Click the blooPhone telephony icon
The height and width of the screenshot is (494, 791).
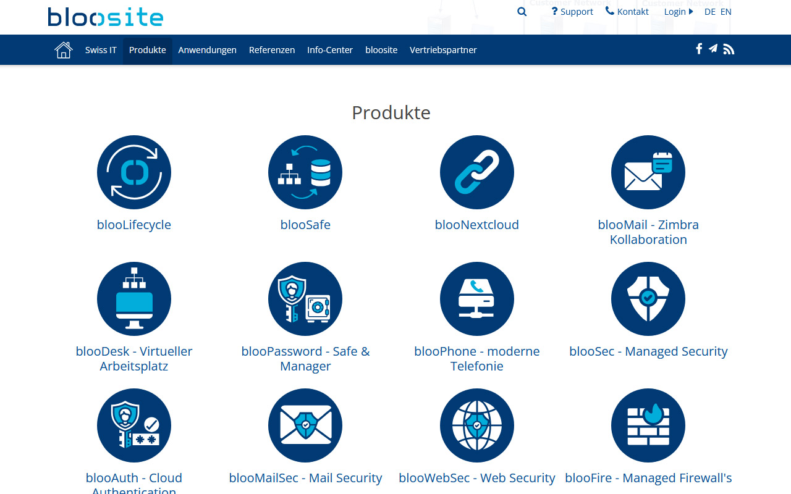pos(476,299)
